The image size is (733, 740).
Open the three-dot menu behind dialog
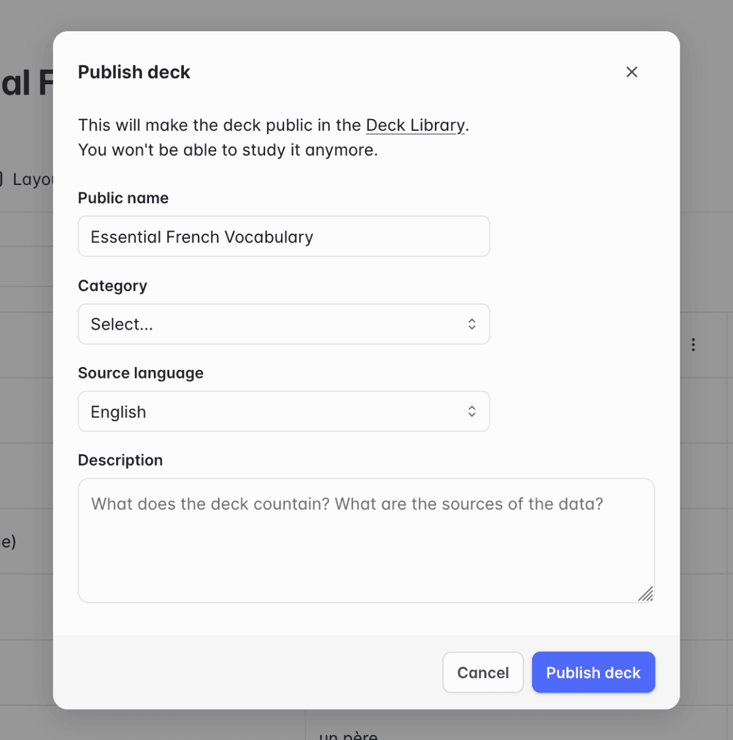point(693,344)
